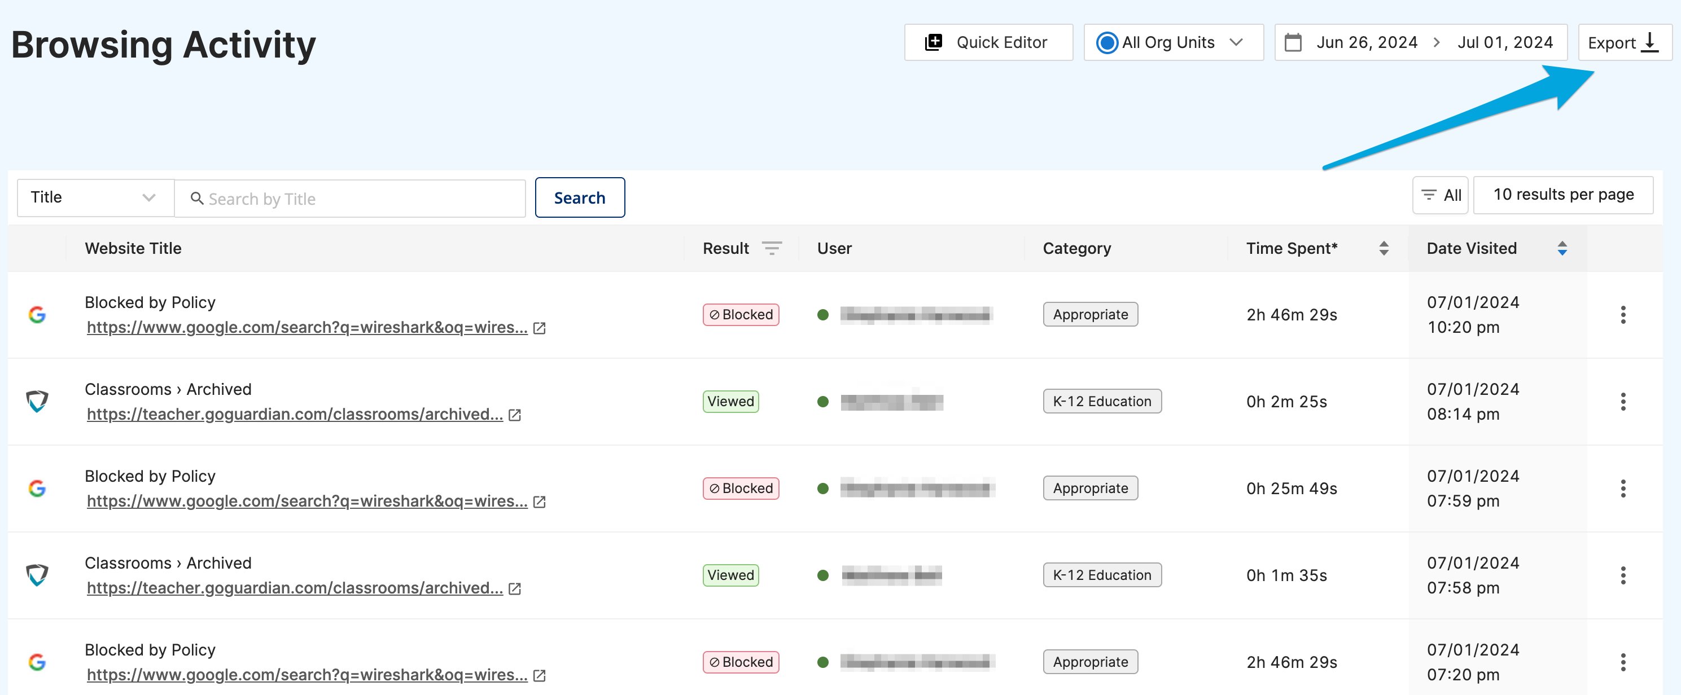Viewport: 1681px width, 695px height.
Task: Open the Quick Editor
Action: 988,42
